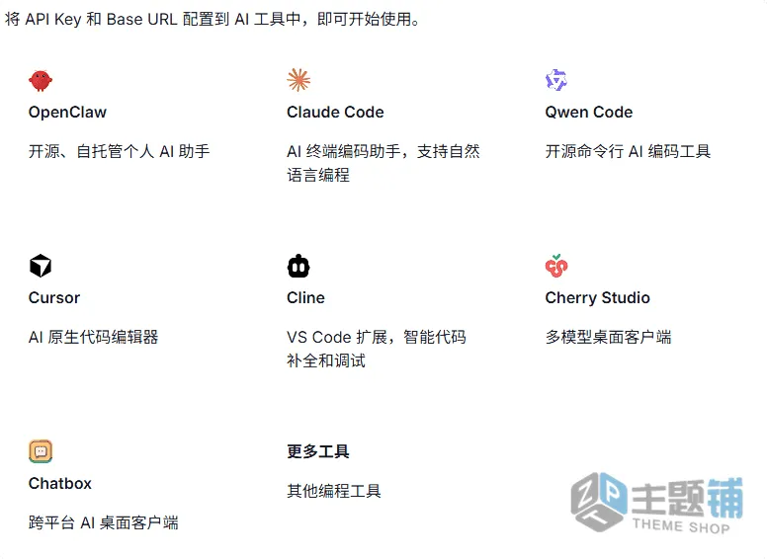Image resolution: width=767 pixels, height=559 pixels.
Task: Click the text 开源、自托管个人 AI 助手
Action: pos(119,151)
